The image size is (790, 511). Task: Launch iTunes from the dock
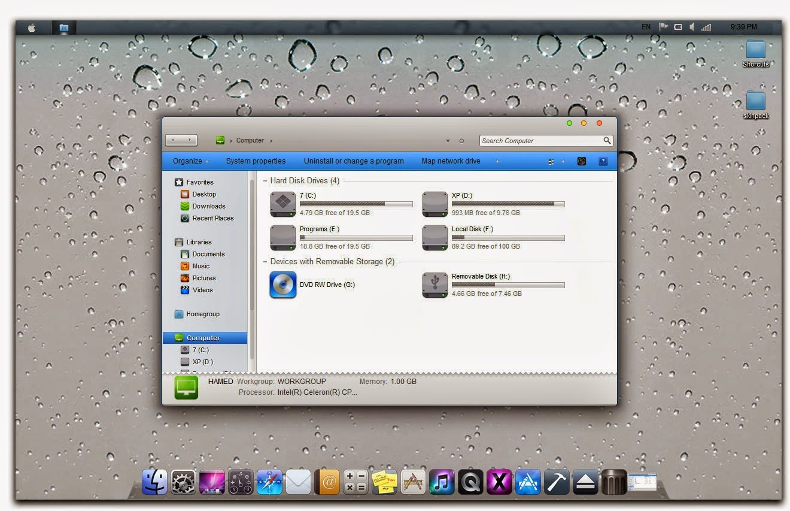(x=442, y=482)
